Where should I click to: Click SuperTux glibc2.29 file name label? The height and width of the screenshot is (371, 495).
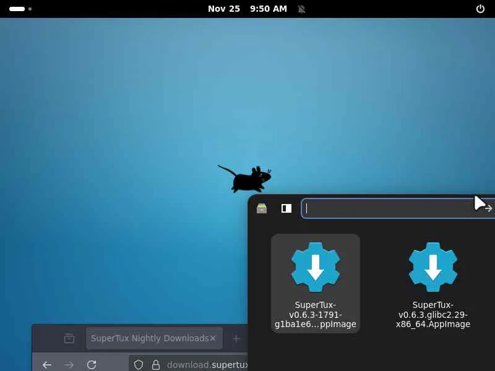coord(433,315)
